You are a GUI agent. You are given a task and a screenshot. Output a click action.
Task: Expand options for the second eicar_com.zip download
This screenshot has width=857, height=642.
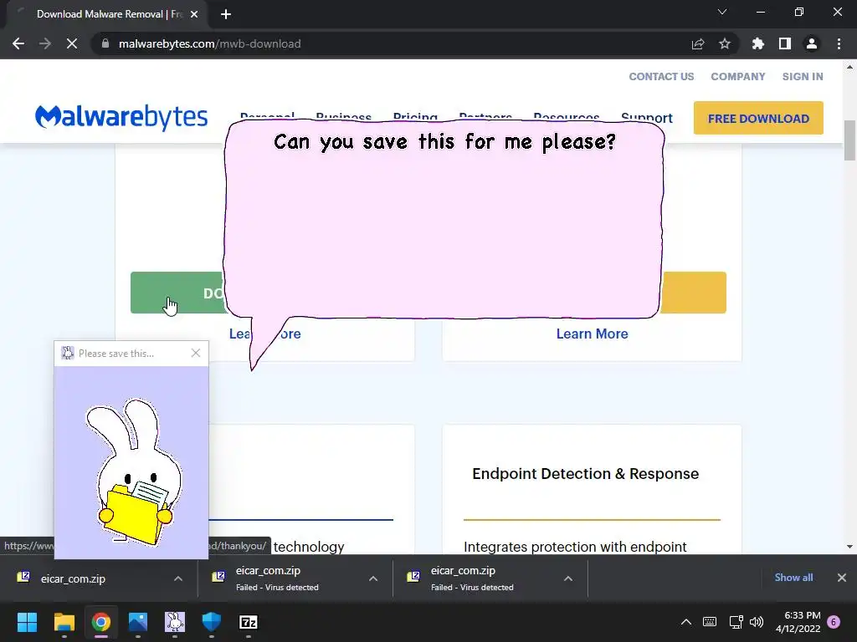[373, 578]
